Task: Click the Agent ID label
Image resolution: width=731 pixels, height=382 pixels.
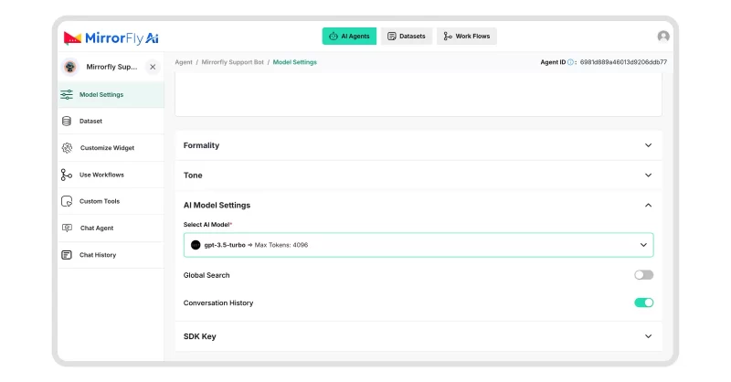Action: click(x=553, y=62)
